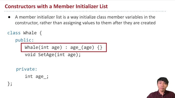Click the 'SetAge(int age);' method declaration
Screen dimensions: 175x98
(59, 55)
